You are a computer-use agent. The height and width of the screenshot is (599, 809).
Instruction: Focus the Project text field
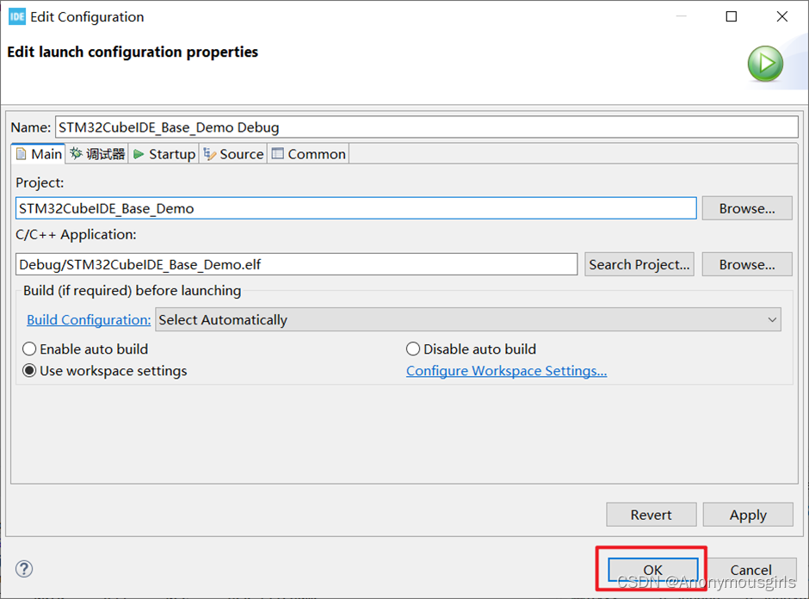pyautogui.click(x=356, y=208)
